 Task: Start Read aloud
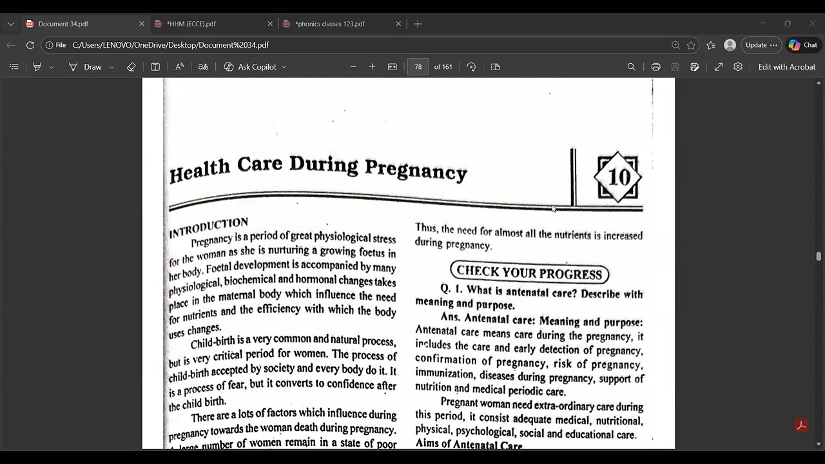point(180,67)
